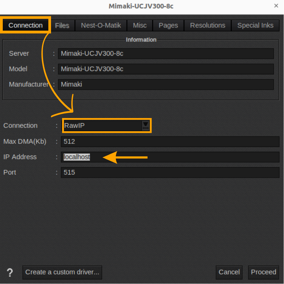This screenshot has height=284, width=284.
Task: Switch to the Special Inks tab
Action: 255,26
